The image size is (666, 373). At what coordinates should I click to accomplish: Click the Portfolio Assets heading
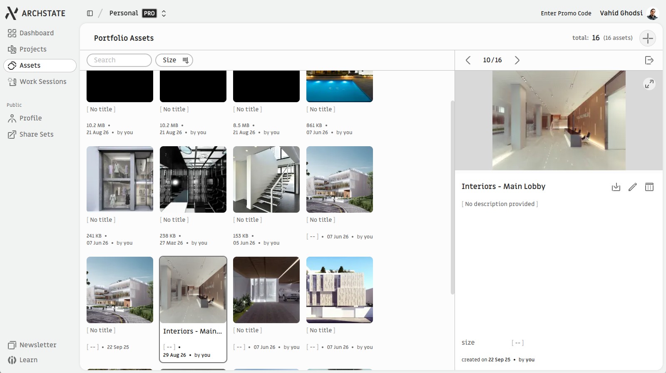(x=124, y=38)
